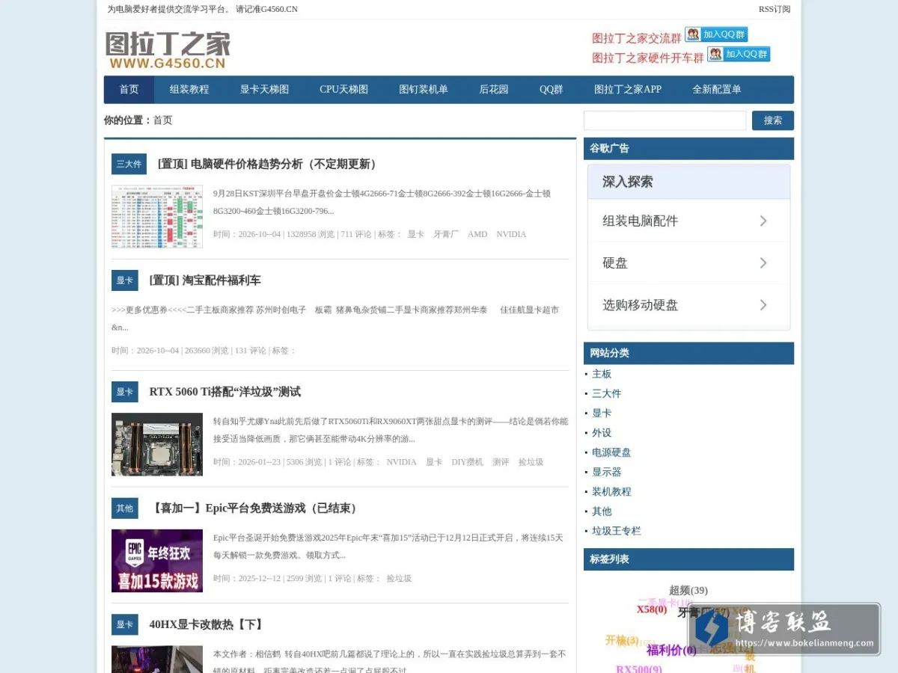Image resolution: width=898 pixels, height=673 pixels.
Task: Click the 牙膏厂 tag on the pinned price article
Action: tap(446, 234)
